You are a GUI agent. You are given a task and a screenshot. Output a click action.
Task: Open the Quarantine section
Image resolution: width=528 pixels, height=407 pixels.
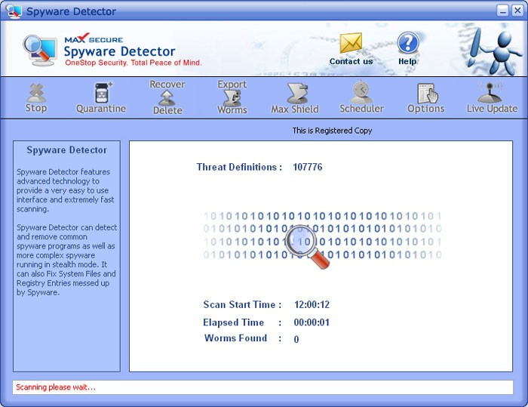pyautogui.click(x=101, y=98)
